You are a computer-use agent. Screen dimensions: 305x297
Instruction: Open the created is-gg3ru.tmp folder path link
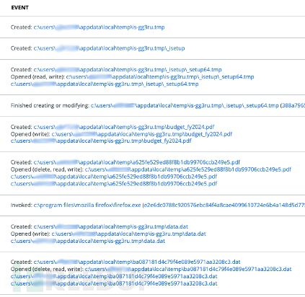[x=99, y=27]
